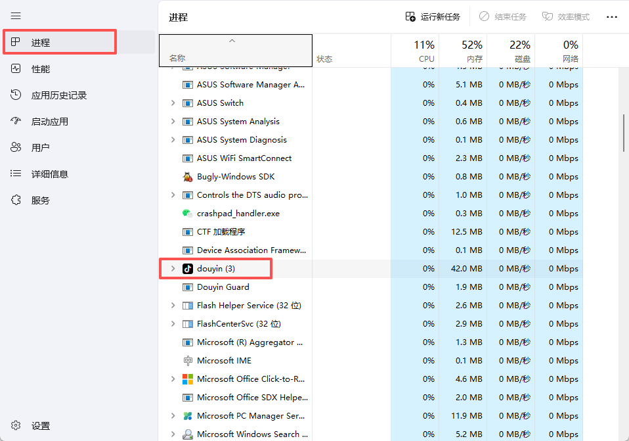
Task: Click the Bugly-Windows SDK process icon
Action: (188, 177)
